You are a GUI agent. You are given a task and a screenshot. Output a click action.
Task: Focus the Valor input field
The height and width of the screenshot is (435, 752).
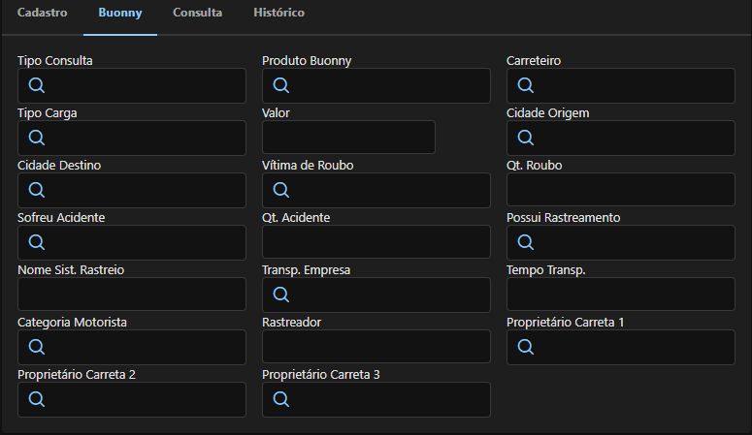pyautogui.click(x=348, y=137)
